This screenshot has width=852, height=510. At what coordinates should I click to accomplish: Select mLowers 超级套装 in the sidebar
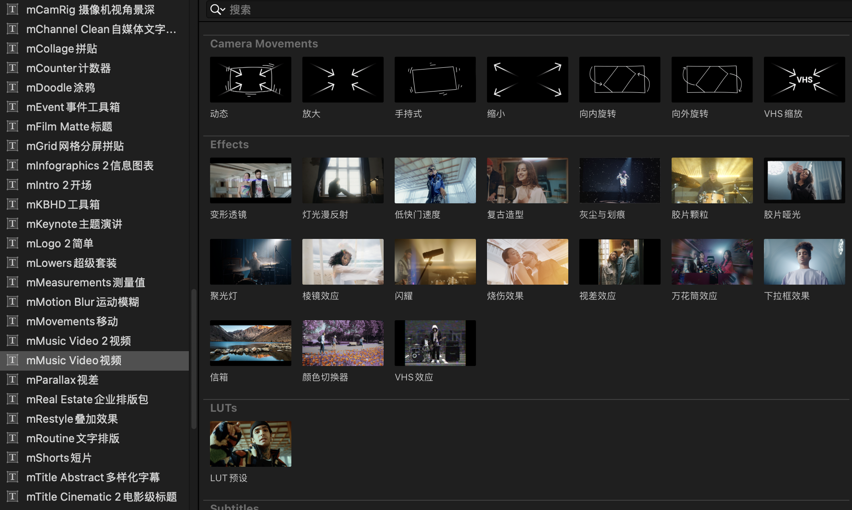click(x=94, y=263)
